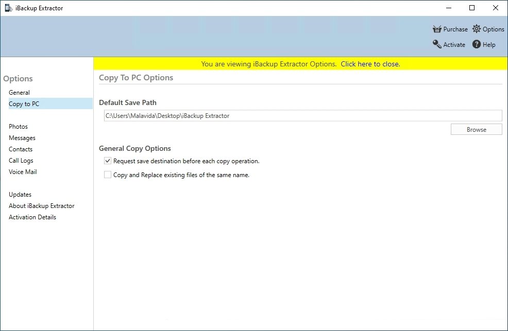Viewport: 508px width, 331px height.
Task: Open the Updates section
Action: [20, 195]
